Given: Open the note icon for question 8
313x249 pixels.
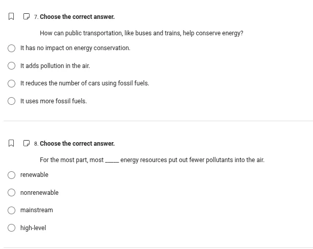Looking at the screenshot, I should point(27,144).
